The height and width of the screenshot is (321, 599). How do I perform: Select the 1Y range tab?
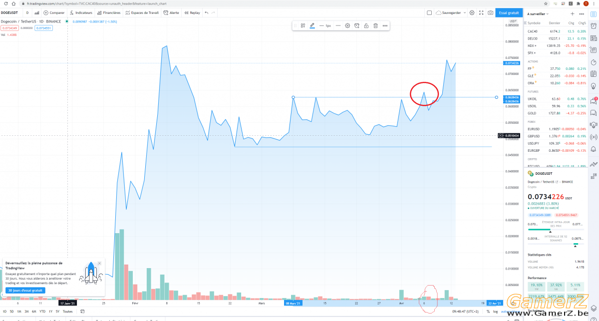pos(50,311)
